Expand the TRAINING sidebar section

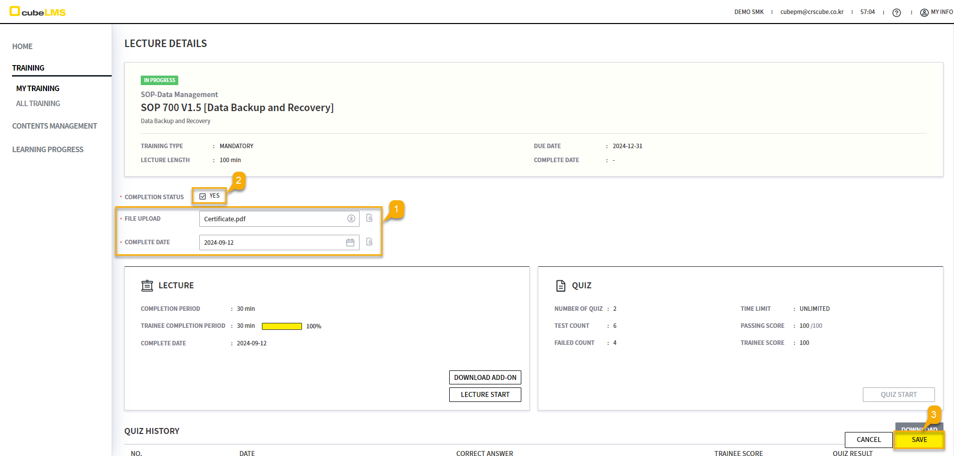(28, 68)
